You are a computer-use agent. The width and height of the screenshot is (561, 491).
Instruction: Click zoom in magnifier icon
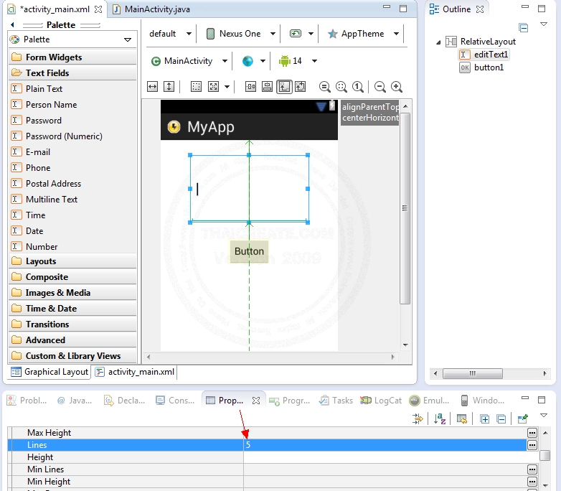[x=397, y=87]
